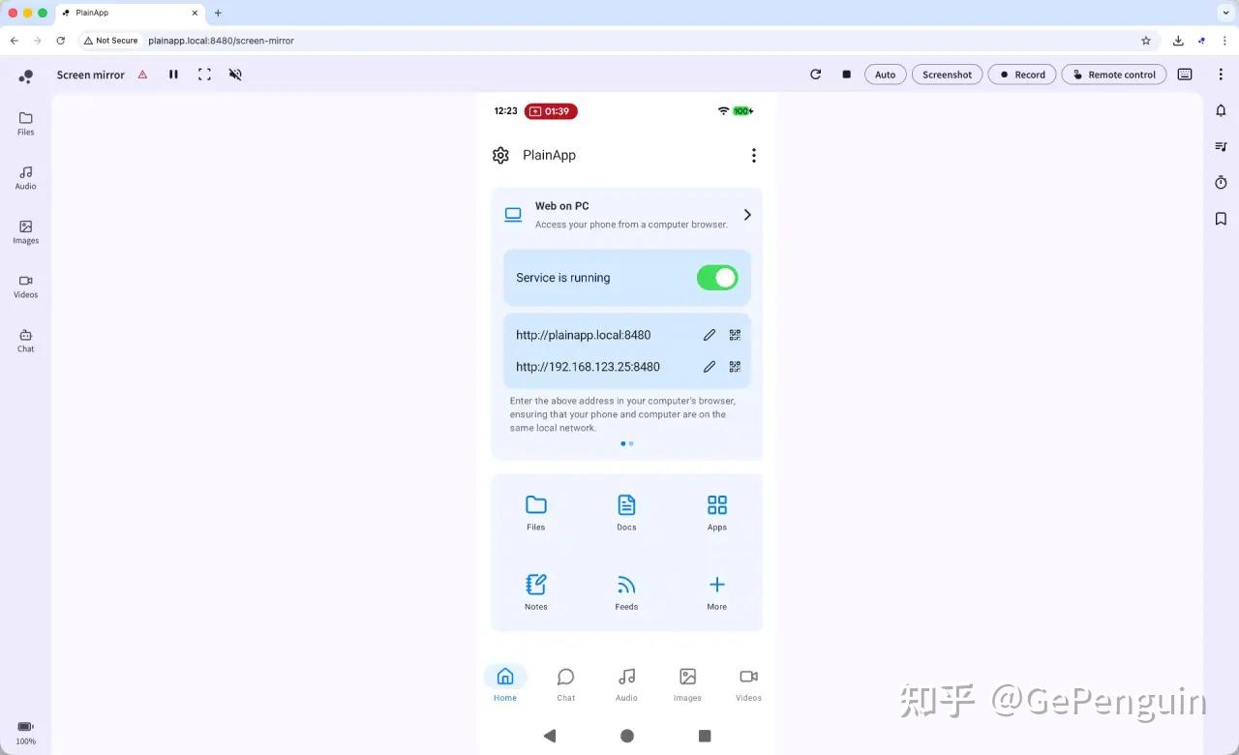Select Home tab in phone bottom bar
This screenshot has width=1239, height=755.
click(505, 683)
